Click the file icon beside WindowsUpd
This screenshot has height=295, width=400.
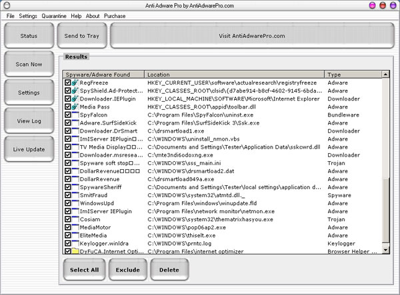[x=75, y=203]
